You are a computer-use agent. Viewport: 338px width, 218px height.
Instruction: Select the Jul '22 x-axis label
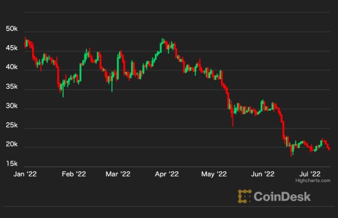(x=310, y=174)
